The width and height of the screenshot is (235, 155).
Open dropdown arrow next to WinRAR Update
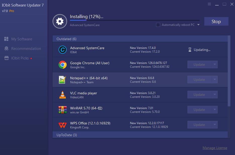pyautogui.click(x=215, y=110)
